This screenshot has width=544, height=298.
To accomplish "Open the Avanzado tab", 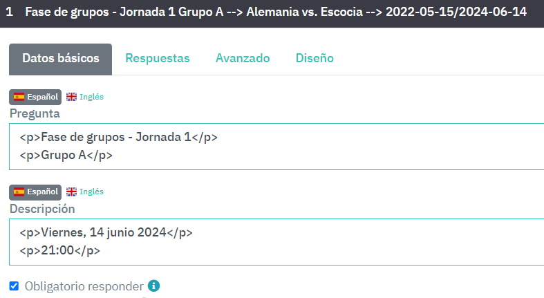I will coord(243,59).
